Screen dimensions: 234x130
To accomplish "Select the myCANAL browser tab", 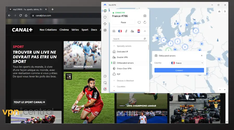I will [x=28, y=9].
